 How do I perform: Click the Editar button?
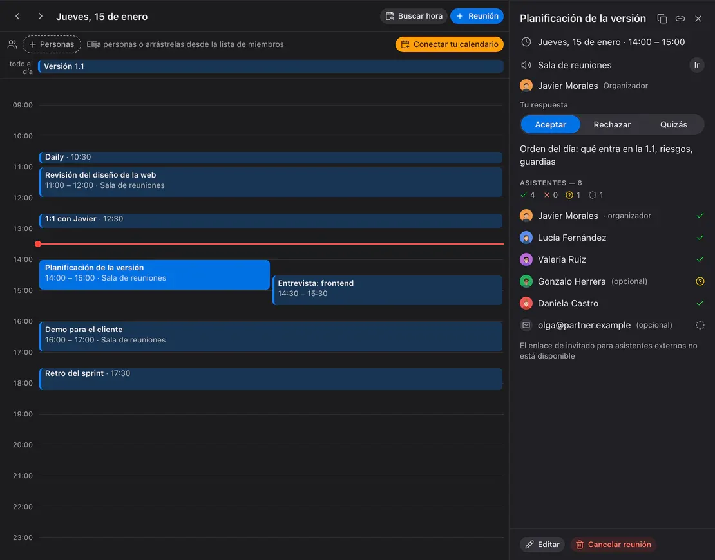point(542,545)
